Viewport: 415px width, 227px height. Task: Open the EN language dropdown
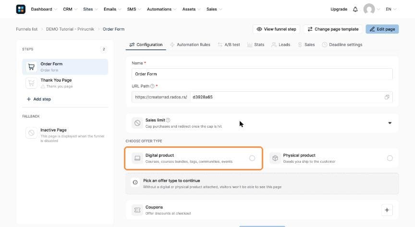(x=391, y=9)
